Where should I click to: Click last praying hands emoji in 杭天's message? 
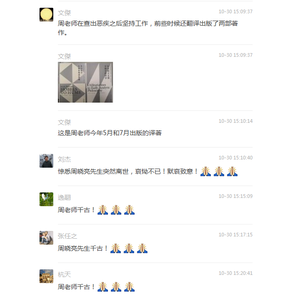[130, 287]
